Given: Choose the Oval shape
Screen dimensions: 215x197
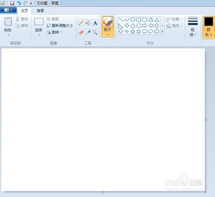Looking at the screenshot, I should pyautogui.click(x=133, y=20).
